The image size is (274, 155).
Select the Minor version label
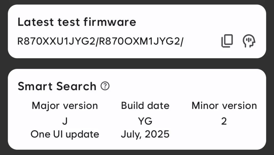click(x=224, y=106)
